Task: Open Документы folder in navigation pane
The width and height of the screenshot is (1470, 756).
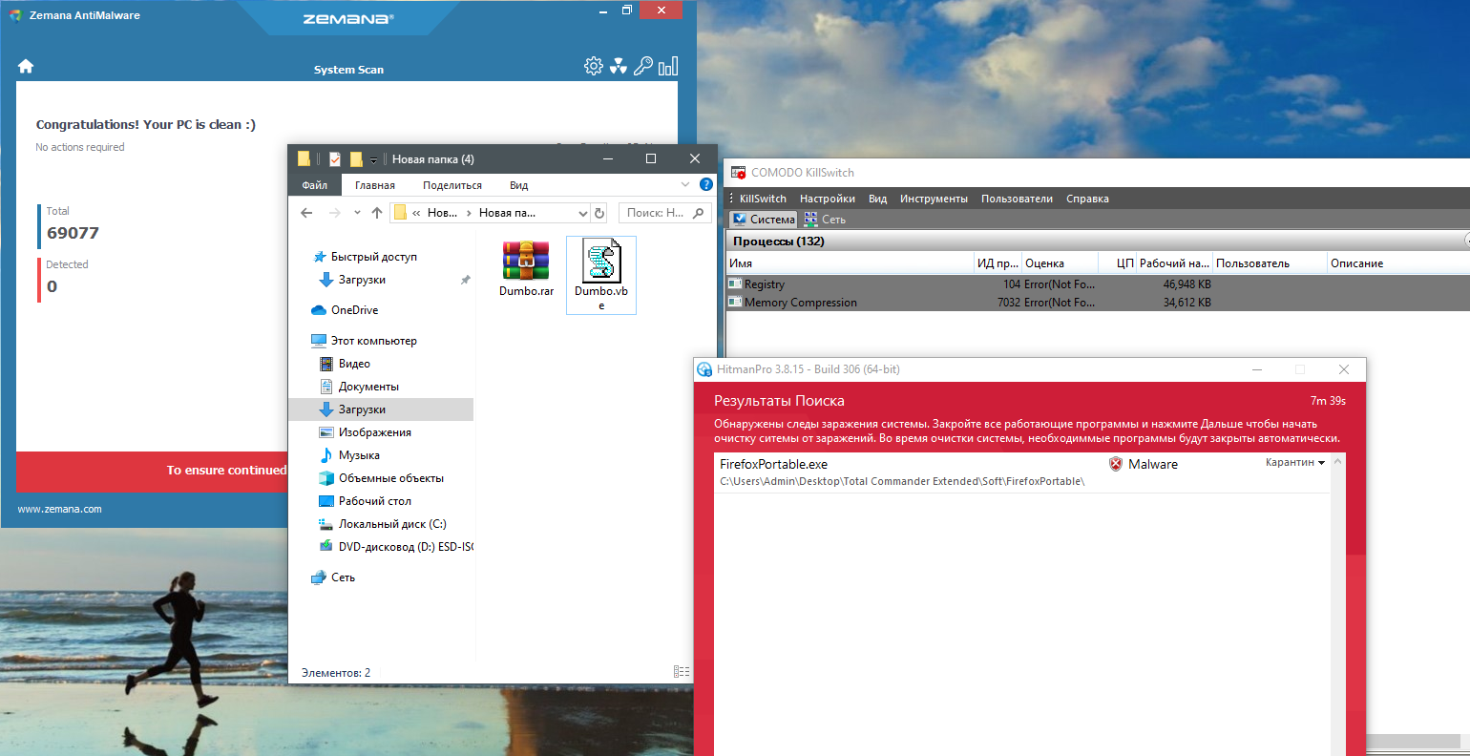Action: click(359, 387)
